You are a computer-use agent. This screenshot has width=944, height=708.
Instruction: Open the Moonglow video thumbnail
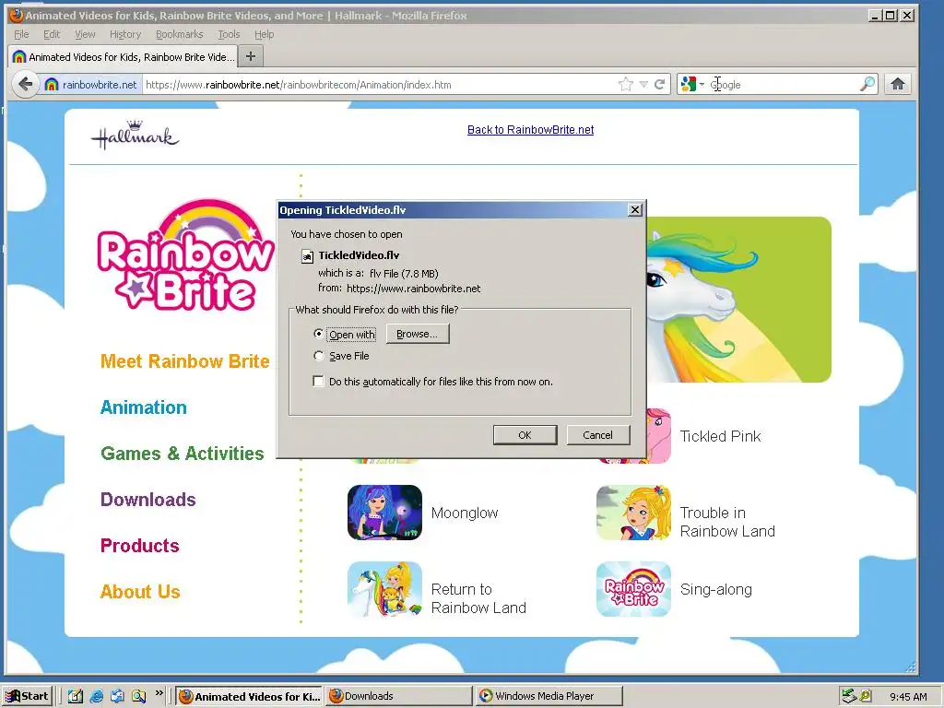point(384,513)
